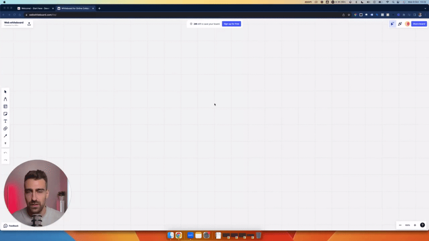
Task: Toggle collaborator cursors visibility
Action: point(392,24)
